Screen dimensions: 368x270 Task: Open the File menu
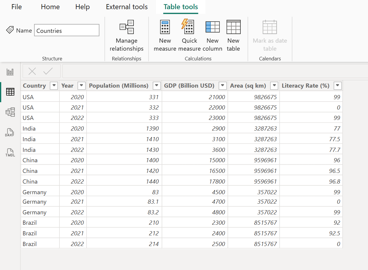[16, 7]
